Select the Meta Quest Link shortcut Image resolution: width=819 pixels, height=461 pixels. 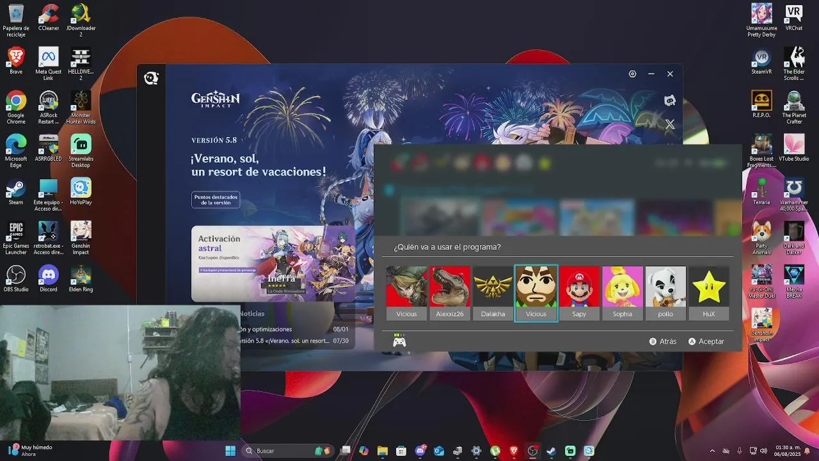click(x=49, y=64)
